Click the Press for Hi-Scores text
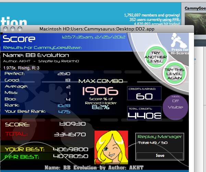This screenshot has height=172, width=206. pyautogui.click(x=180, y=51)
